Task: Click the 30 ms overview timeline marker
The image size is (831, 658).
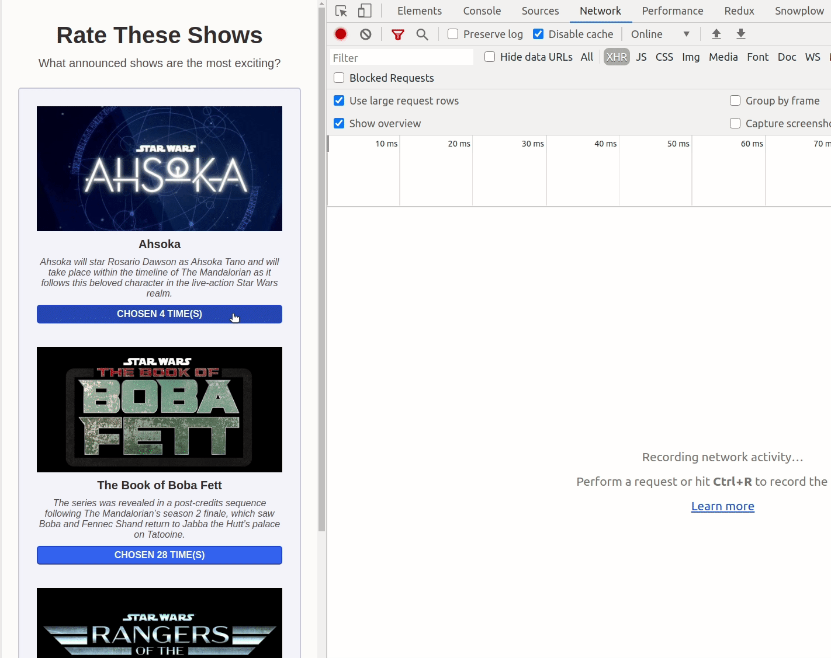Action: pyautogui.click(x=532, y=144)
